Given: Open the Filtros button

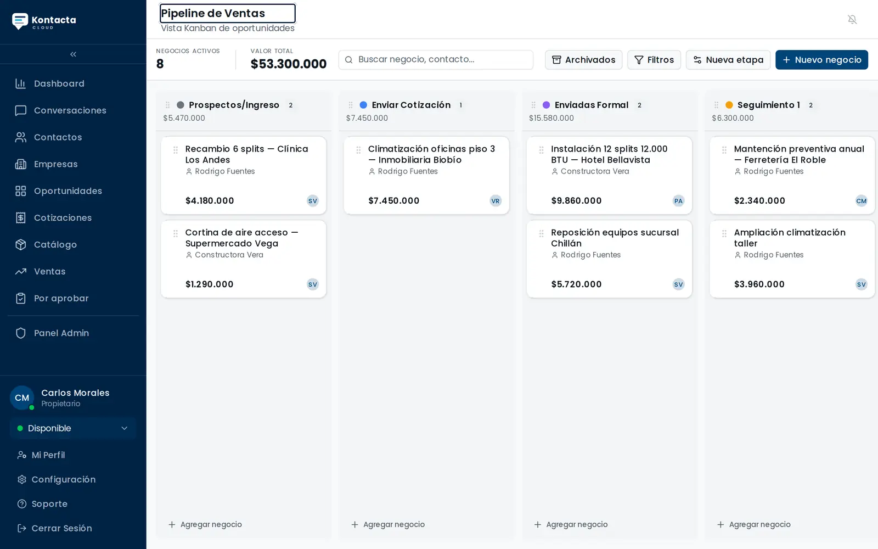Looking at the screenshot, I should click(654, 60).
